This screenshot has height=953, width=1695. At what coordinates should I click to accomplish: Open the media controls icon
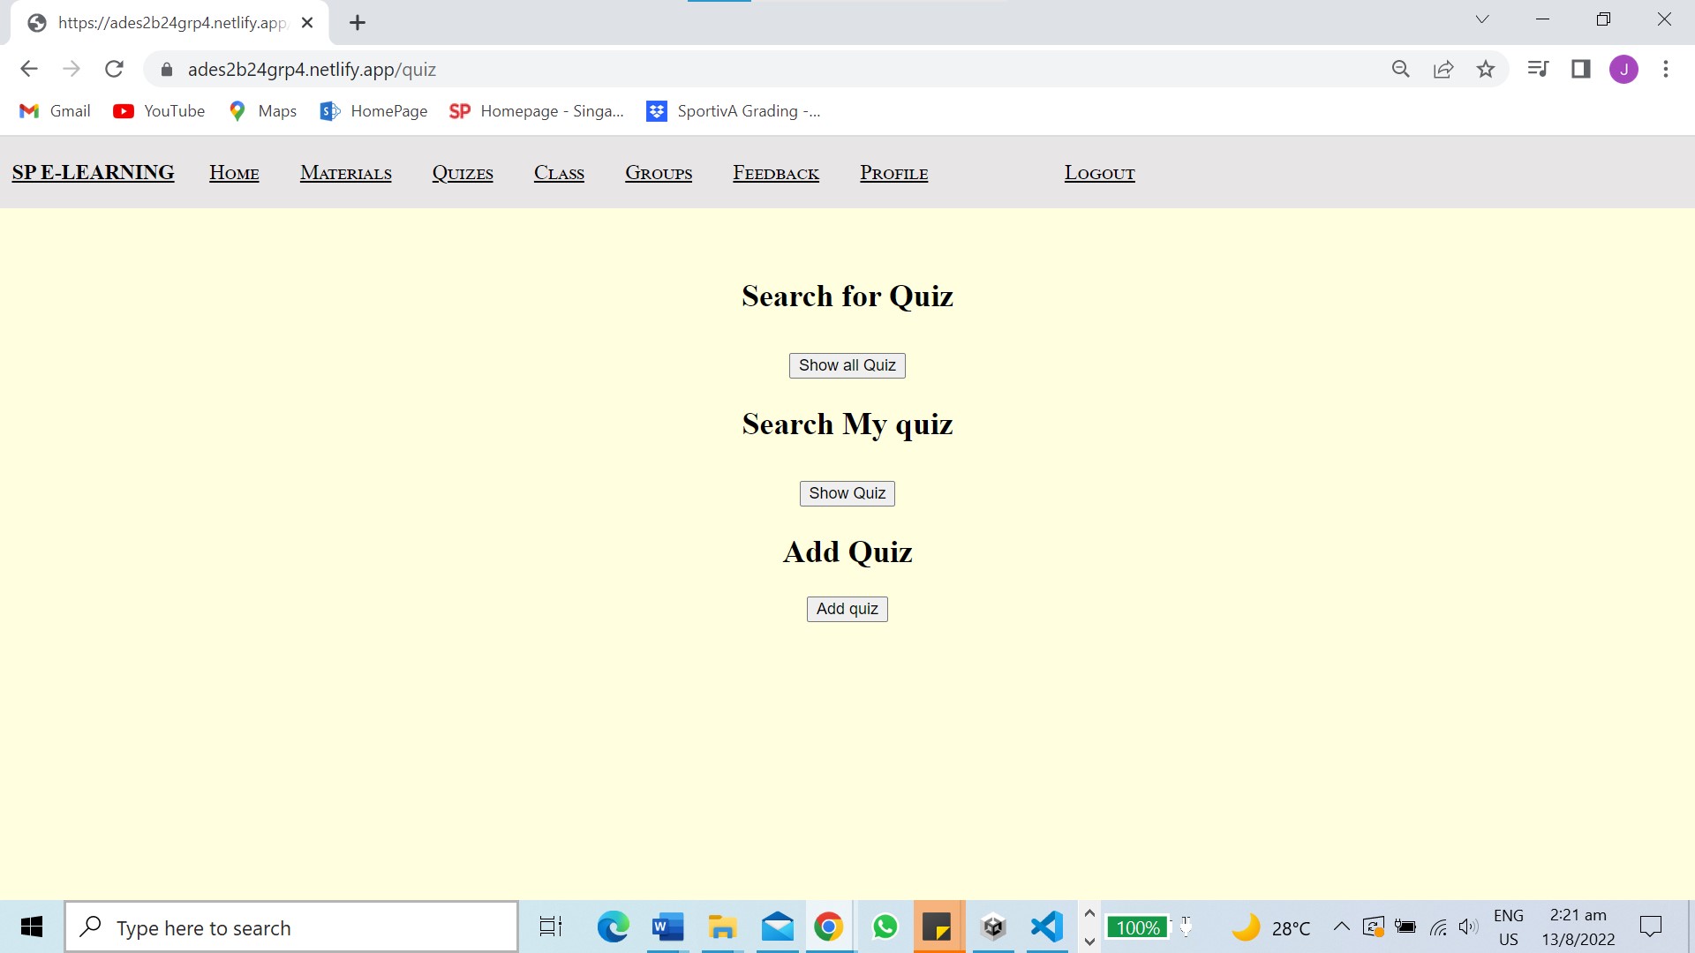pos(1538,69)
